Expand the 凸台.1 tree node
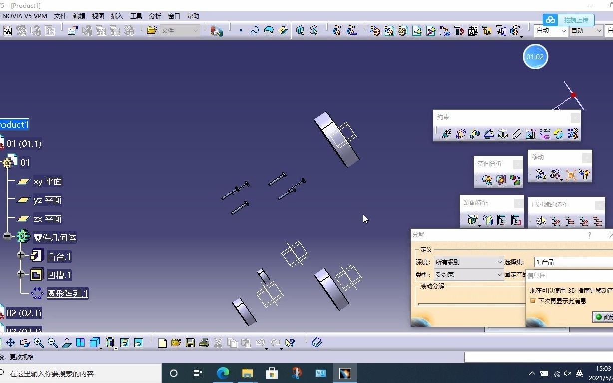Image resolution: width=613 pixels, height=383 pixels. pyautogui.click(x=21, y=255)
